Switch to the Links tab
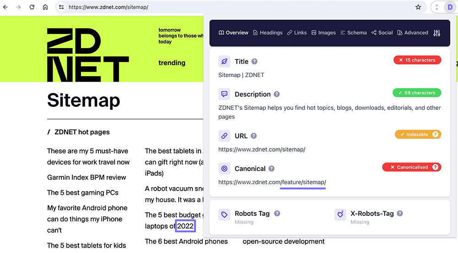Viewport: 458px width, 253px height. coord(297,33)
